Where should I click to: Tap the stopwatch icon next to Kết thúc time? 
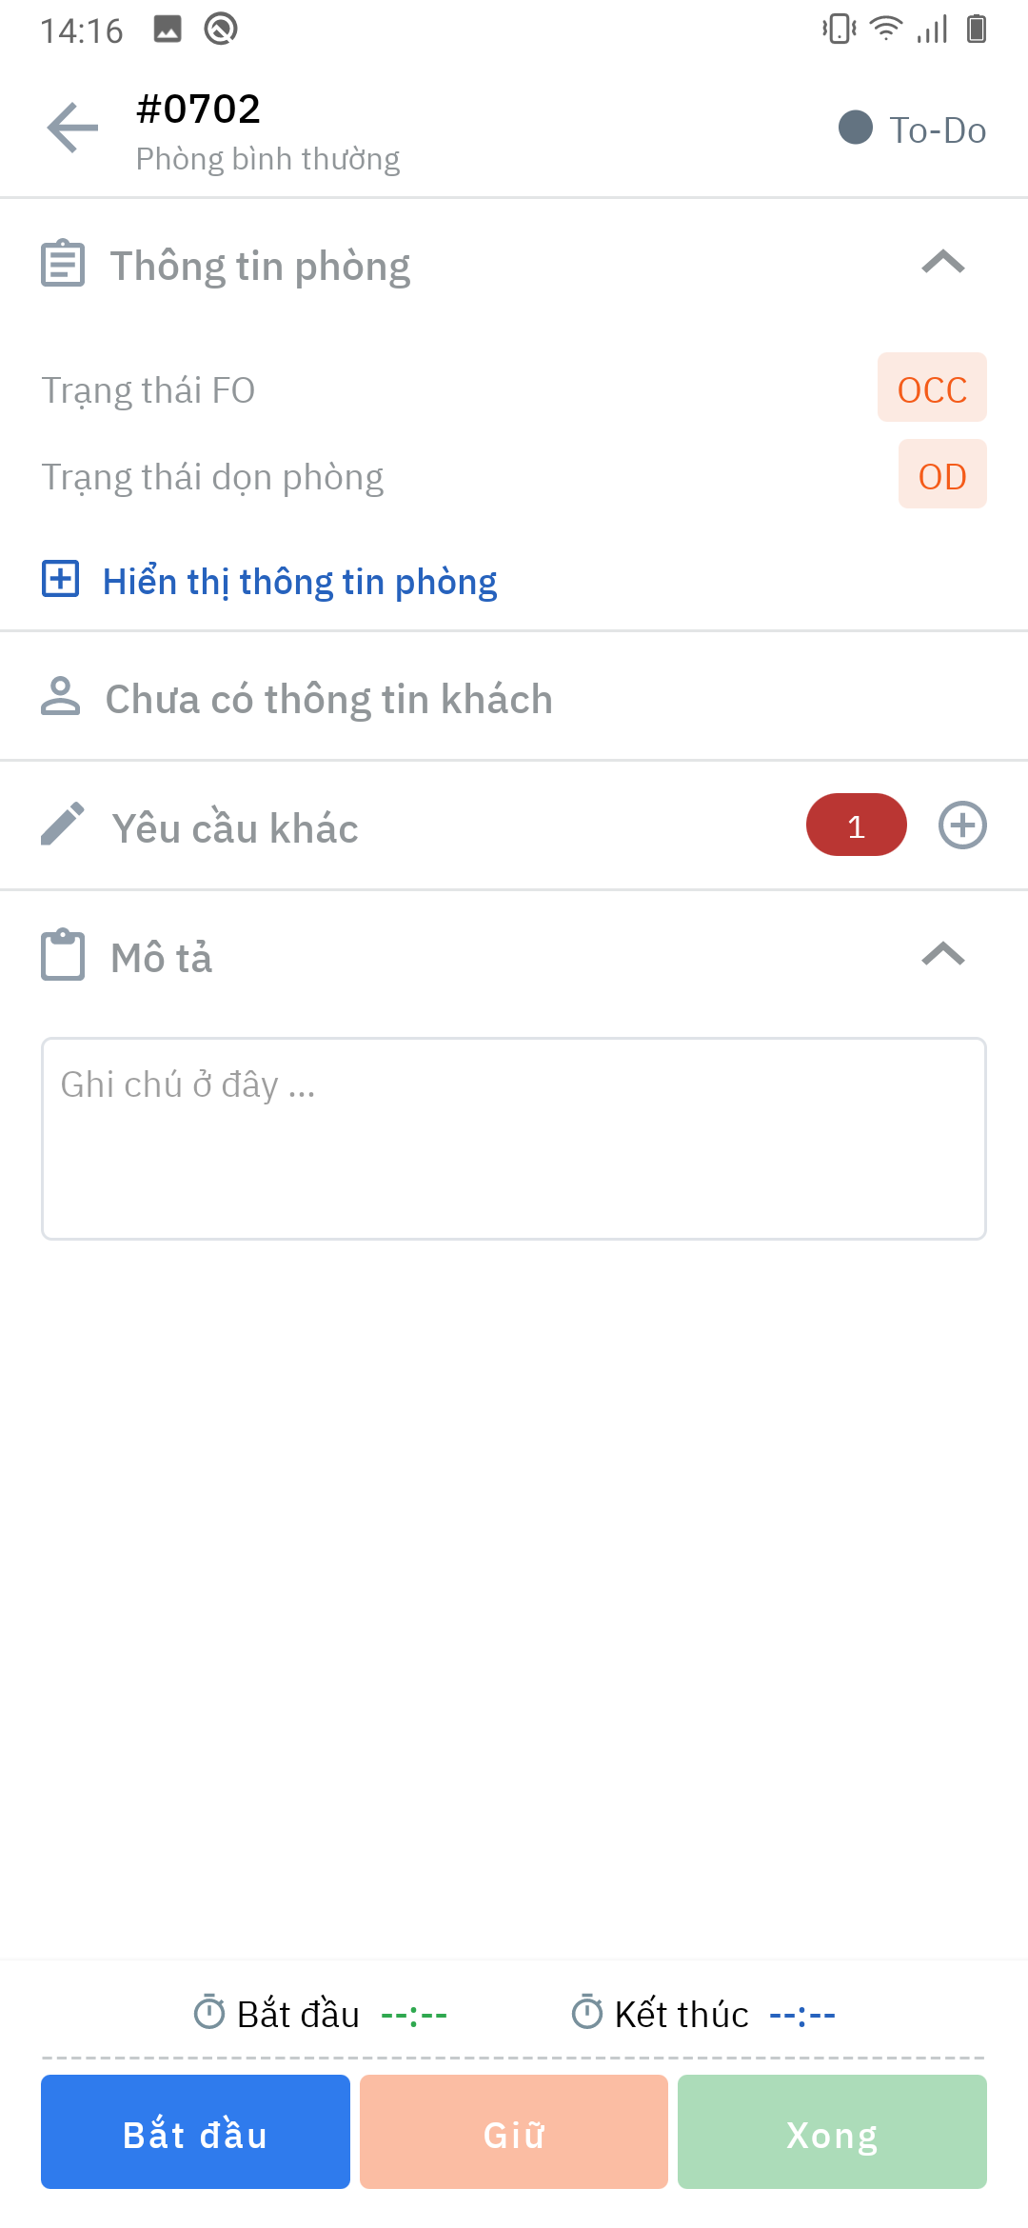587,2012
